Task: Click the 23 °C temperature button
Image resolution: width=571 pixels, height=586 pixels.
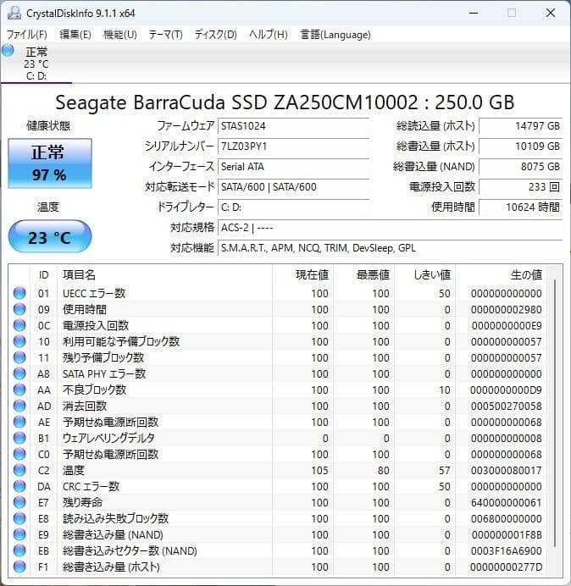Action: [50, 236]
